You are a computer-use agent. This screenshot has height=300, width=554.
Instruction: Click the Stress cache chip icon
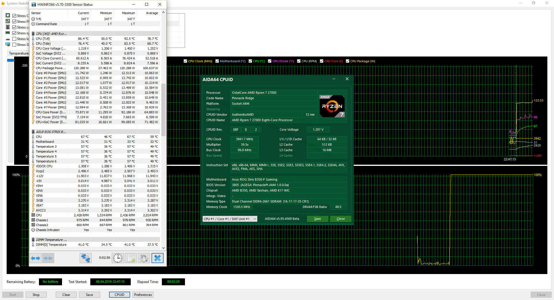(x=8, y=27)
